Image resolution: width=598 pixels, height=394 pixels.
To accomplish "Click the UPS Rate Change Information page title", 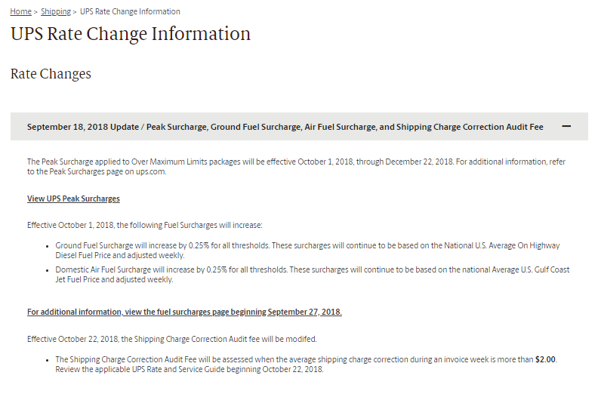I will coord(131,33).
